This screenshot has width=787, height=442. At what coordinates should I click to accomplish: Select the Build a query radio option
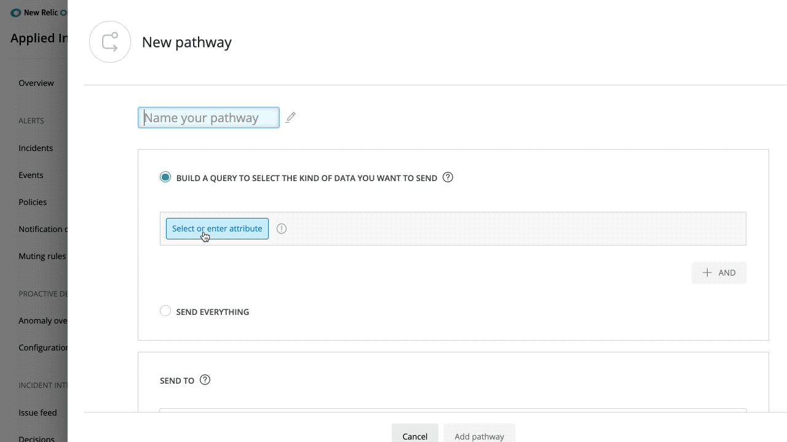coord(165,176)
